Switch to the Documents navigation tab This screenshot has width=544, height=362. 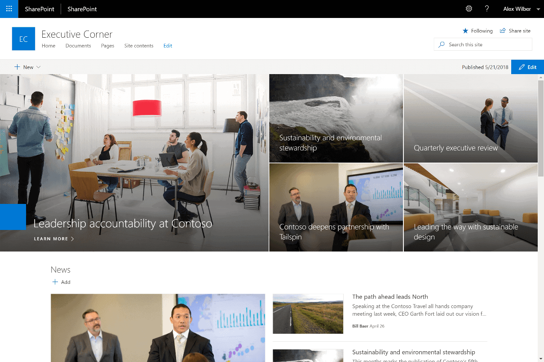78,45
